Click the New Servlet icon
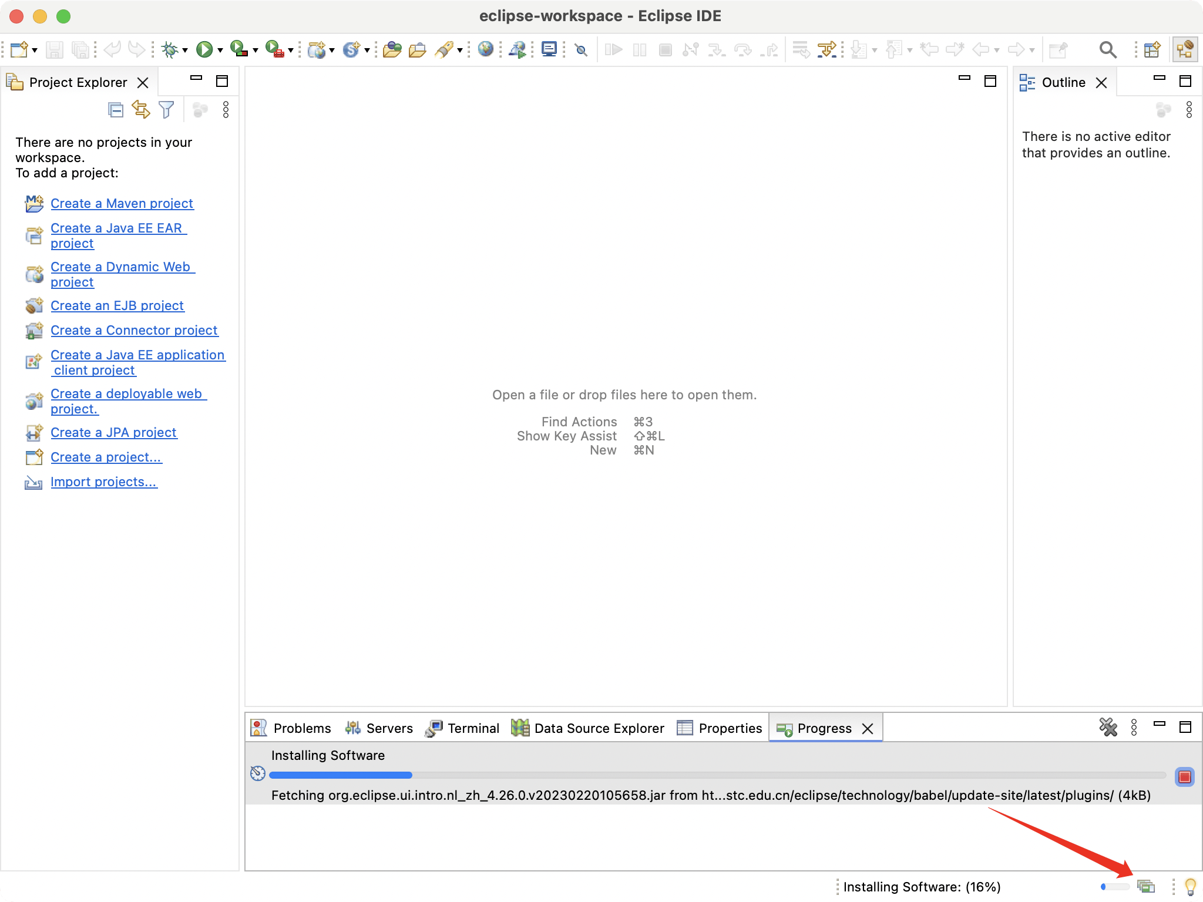The image size is (1203, 902). pos(351,49)
